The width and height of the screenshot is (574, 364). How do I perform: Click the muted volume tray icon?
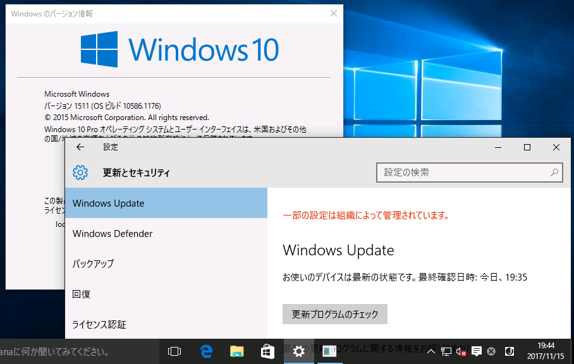pos(461,351)
